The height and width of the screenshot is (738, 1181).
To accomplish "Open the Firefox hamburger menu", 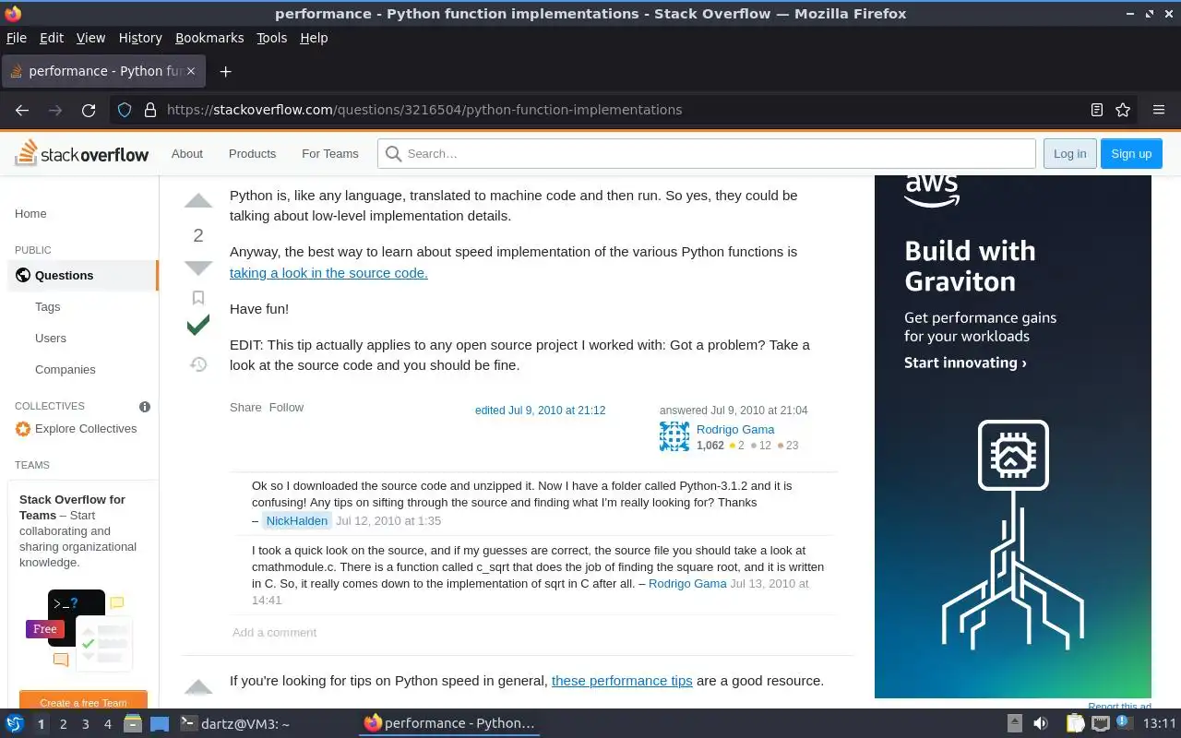I will (x=1159, y=110).
